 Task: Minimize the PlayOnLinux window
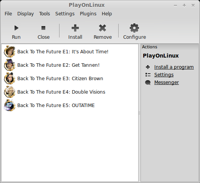[175, 5]
